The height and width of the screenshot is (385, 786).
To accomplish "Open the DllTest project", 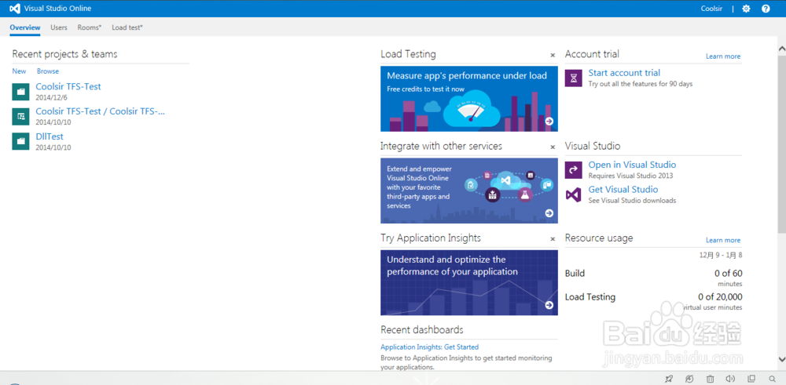I will 50,136.
